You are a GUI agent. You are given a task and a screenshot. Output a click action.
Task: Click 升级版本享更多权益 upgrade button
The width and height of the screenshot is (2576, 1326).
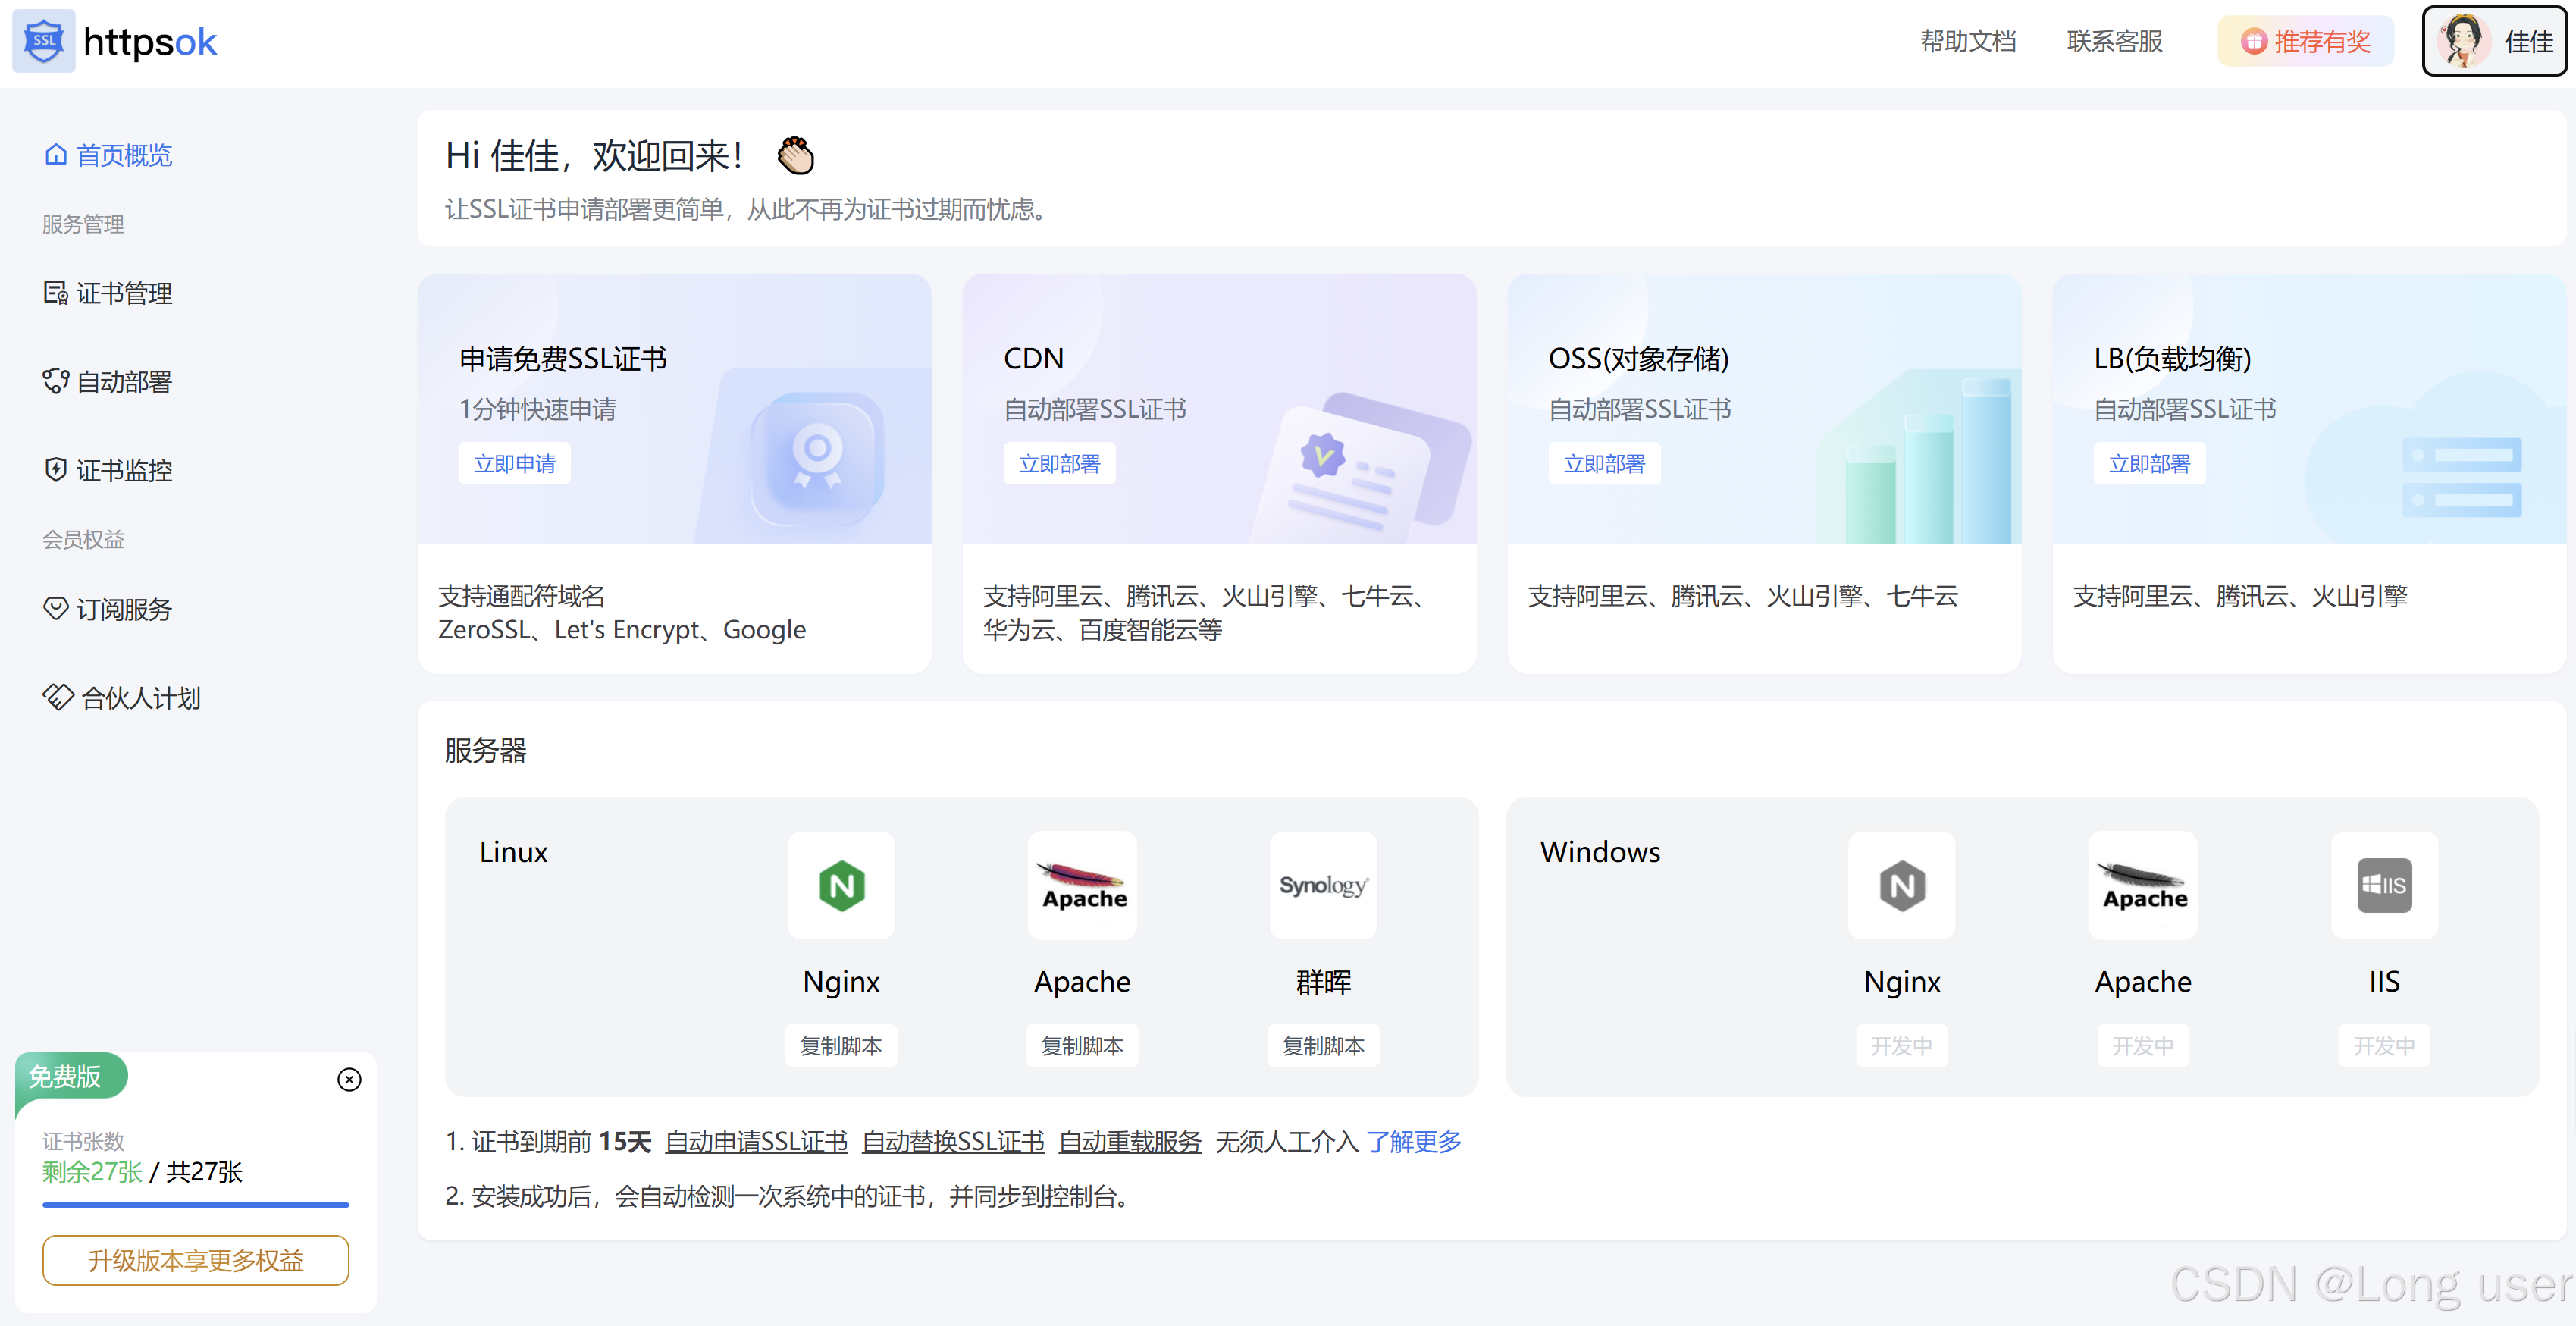click(196, 1260)
